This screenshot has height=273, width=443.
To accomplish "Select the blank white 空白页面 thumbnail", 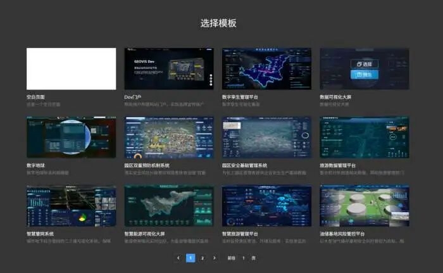I will point(71,69).
